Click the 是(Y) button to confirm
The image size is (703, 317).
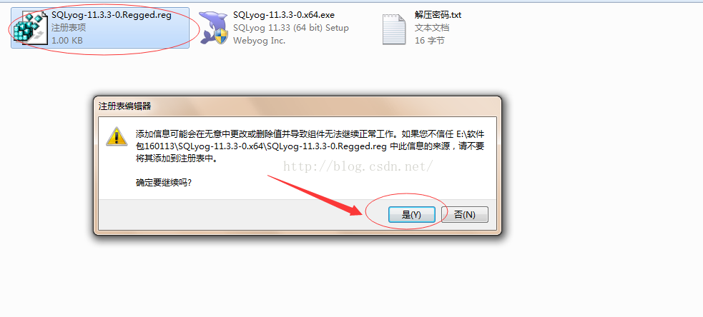coord(411,214)
